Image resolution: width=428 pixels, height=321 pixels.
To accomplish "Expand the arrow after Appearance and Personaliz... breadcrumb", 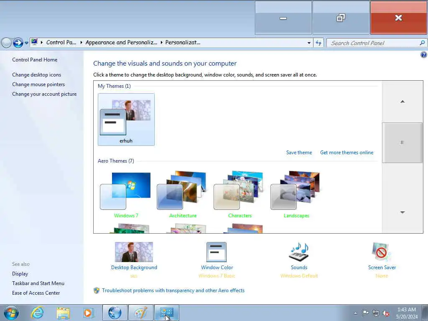I will pos(162,43).
